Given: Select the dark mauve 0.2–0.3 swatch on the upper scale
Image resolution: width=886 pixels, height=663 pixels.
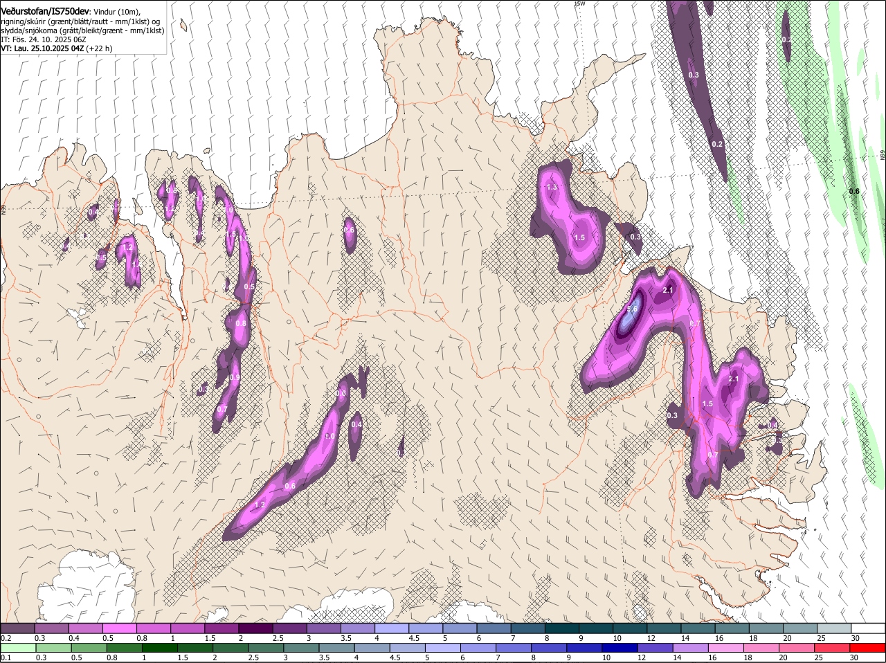Looking at the screenshot, I should click(17, 628).
